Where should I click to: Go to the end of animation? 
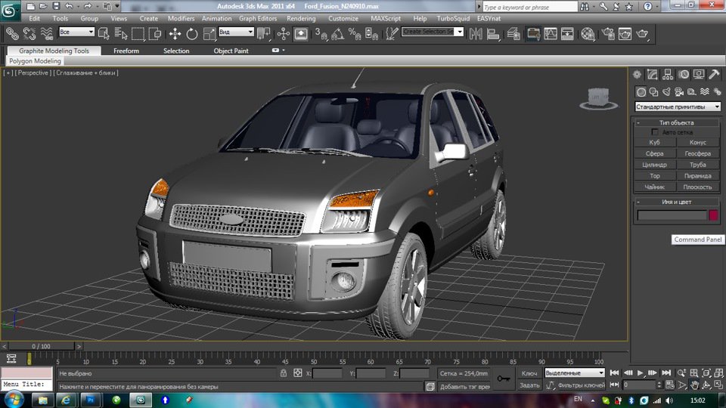pyautogui.click(x=666, y=372)
